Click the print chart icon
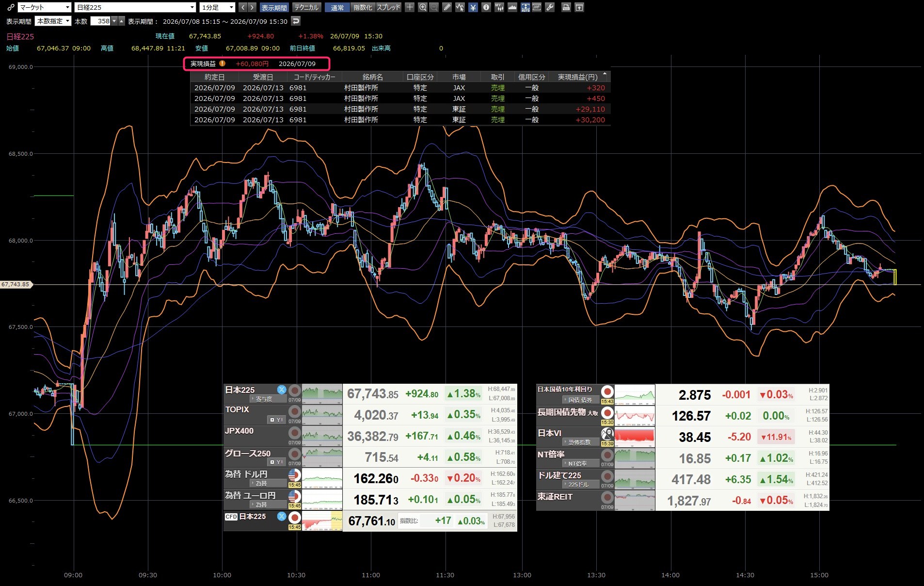The width and height of the screenshot is (924, 586). click(566, 7)
